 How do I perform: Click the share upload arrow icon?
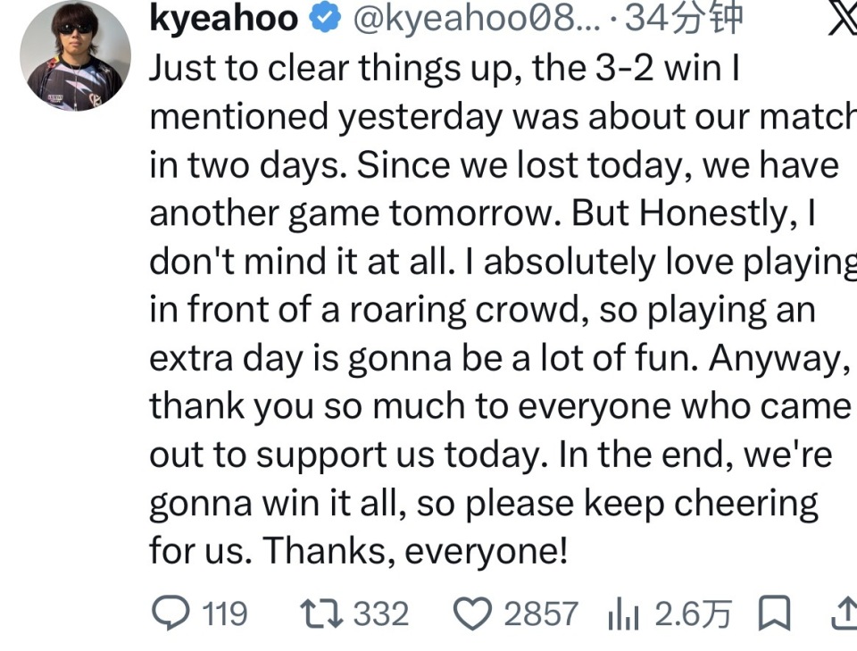point(845,613)
